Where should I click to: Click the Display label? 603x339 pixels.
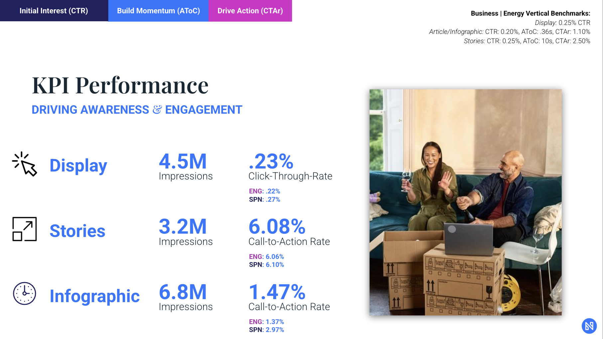pyautogui.click(x=78, y=166)
